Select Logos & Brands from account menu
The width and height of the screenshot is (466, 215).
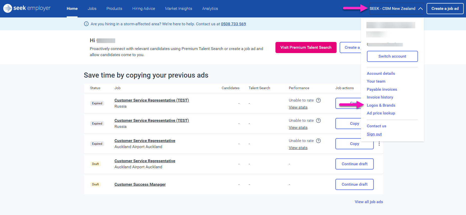click(381, 105)
